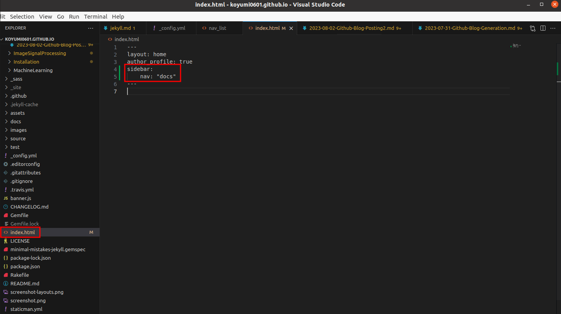Click the key icon beside LICENSE
The image size is (561, 314).
pyautogui.click(x=6, y=241)
